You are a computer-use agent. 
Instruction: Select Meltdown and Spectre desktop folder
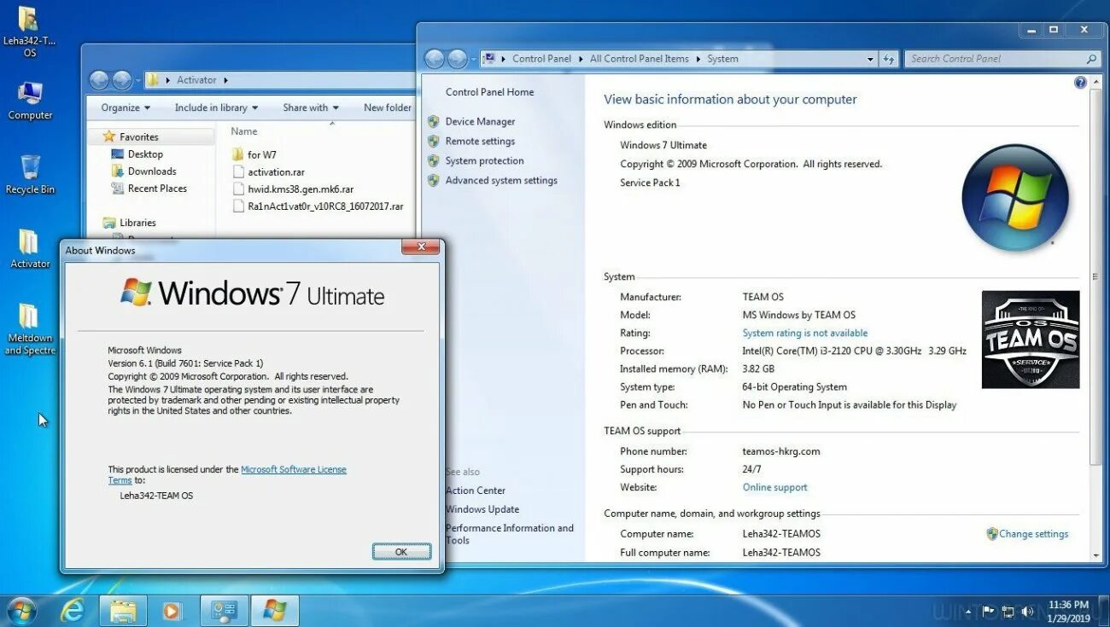click(x=30, y=329)
